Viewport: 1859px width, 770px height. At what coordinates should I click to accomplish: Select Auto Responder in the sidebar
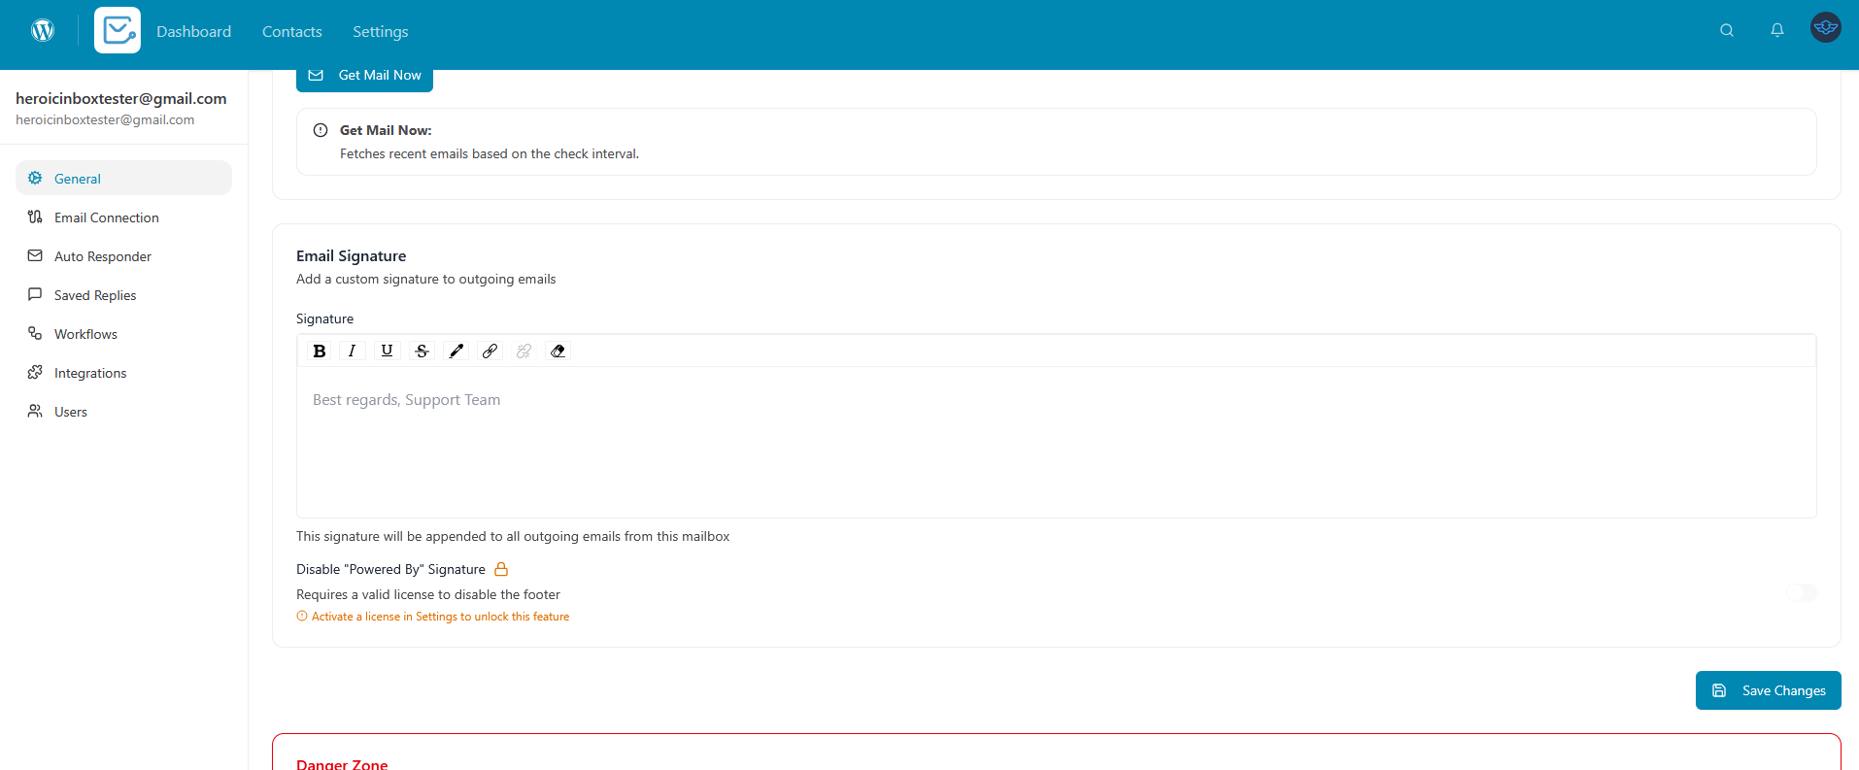103,257
